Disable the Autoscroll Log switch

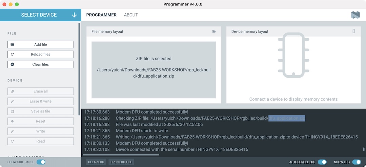(322, 162)
